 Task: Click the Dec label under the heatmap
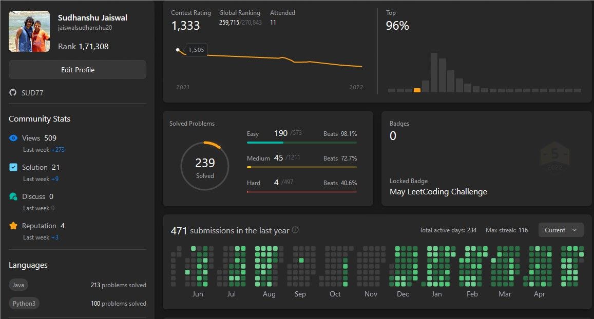pos(403,294)
